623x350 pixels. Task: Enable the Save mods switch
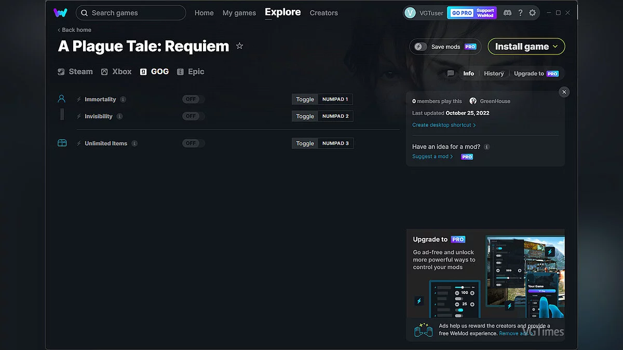[420, 47]
